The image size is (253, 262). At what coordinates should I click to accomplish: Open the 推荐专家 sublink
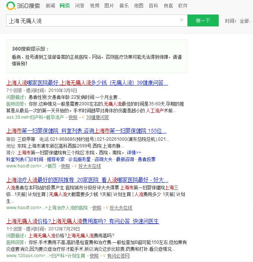click(x=56, y=159)
